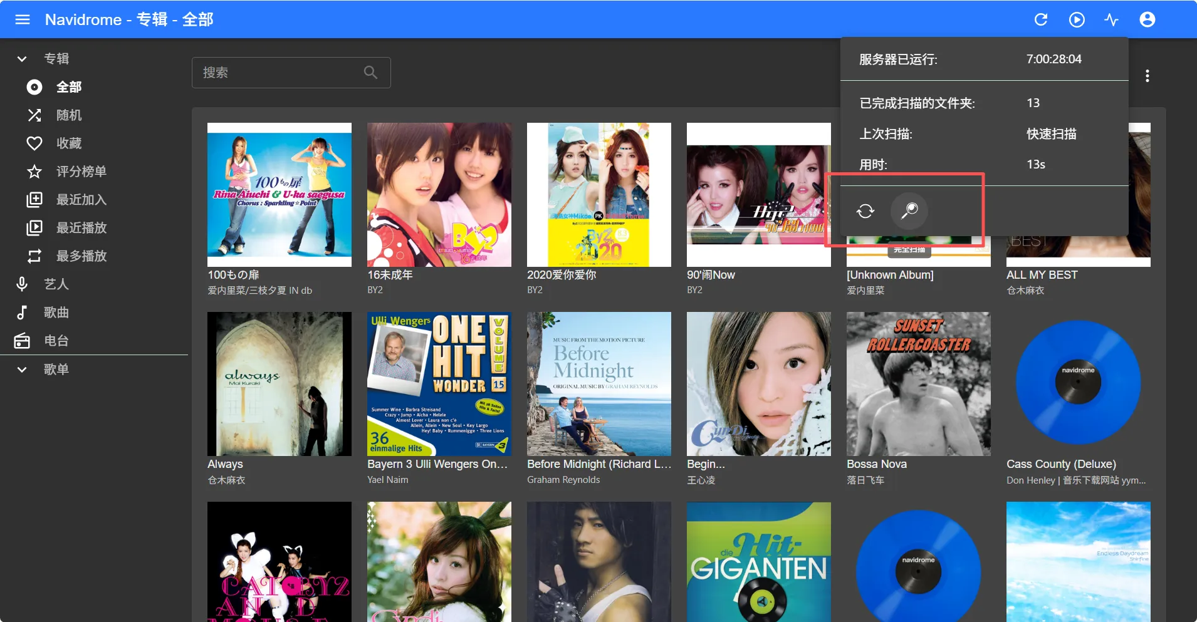1197x622 pixels.
Task: Click the 全部 disc icon in the sidebar
Action: pyautogui.click(x=34, y=87)
